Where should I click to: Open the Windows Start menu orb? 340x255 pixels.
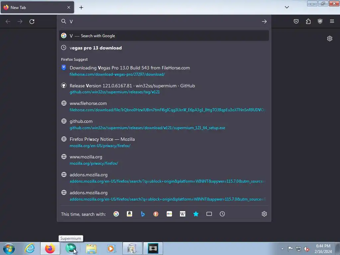(9, 248)
